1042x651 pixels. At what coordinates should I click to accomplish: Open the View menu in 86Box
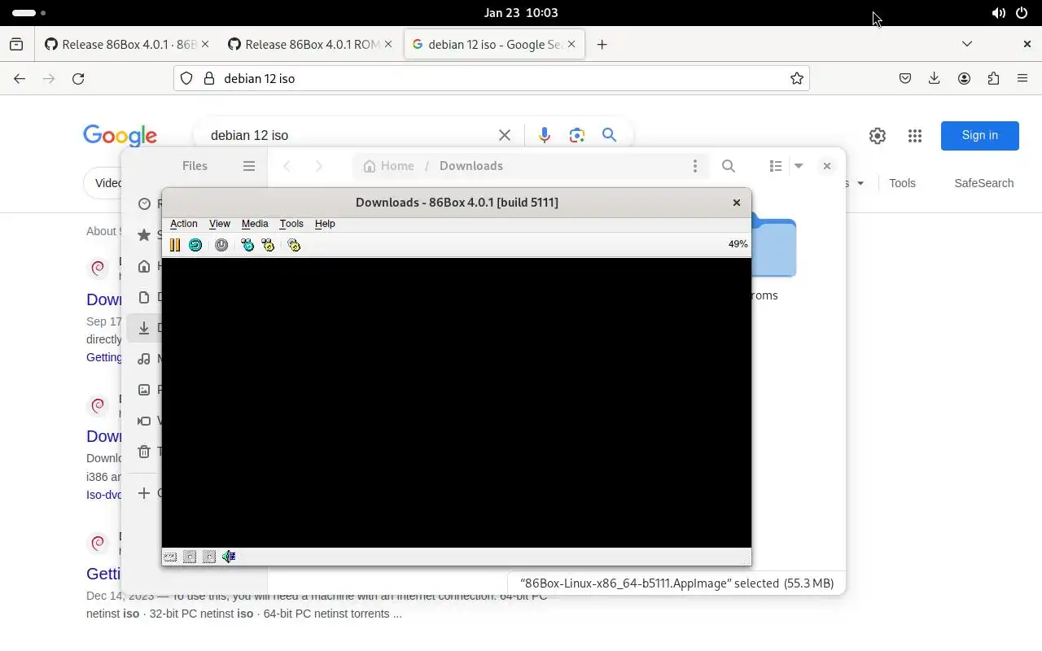(220, 224)
